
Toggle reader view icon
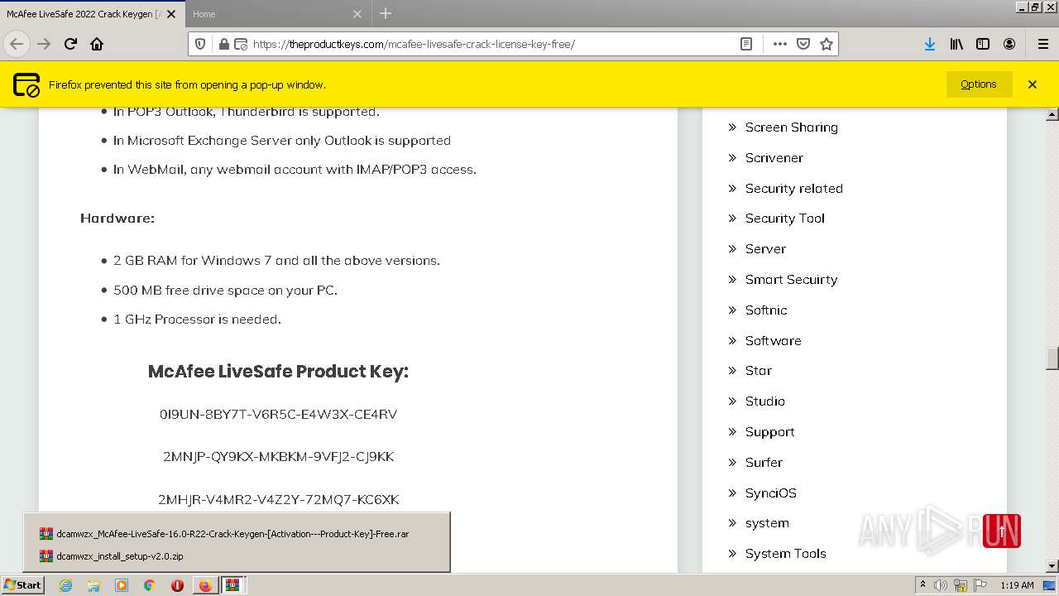coord(746,44)
